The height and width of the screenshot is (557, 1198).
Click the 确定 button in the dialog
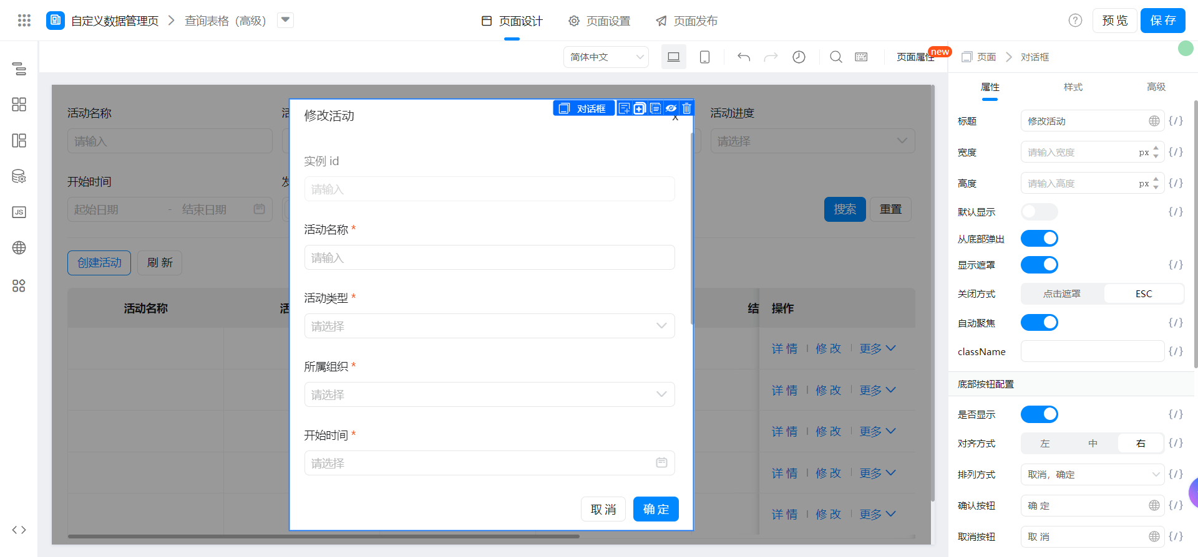click(x=656, y=509)
